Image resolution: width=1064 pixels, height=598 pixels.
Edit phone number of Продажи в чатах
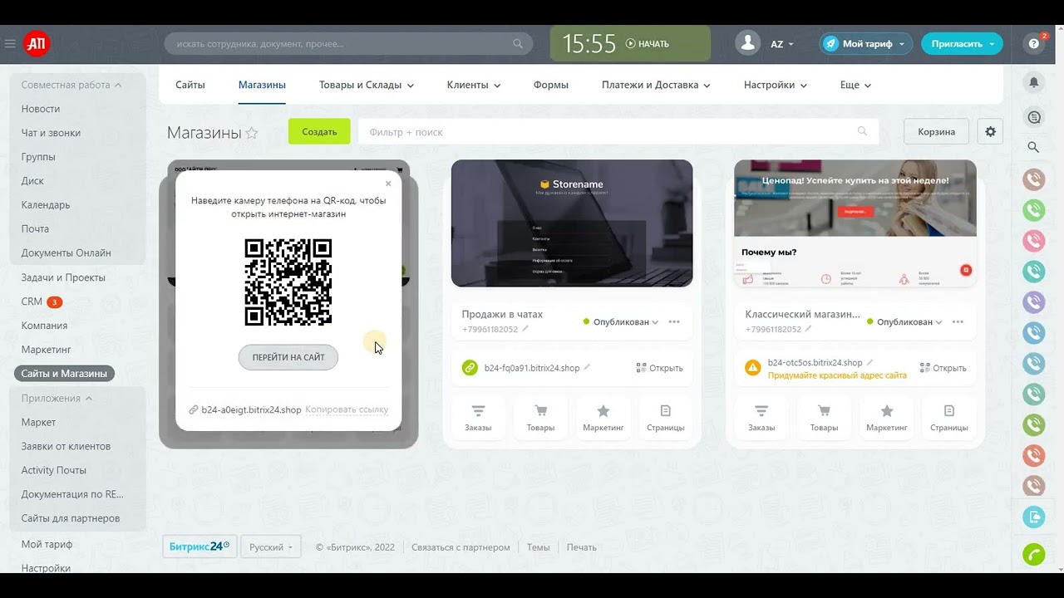point(525,329)
